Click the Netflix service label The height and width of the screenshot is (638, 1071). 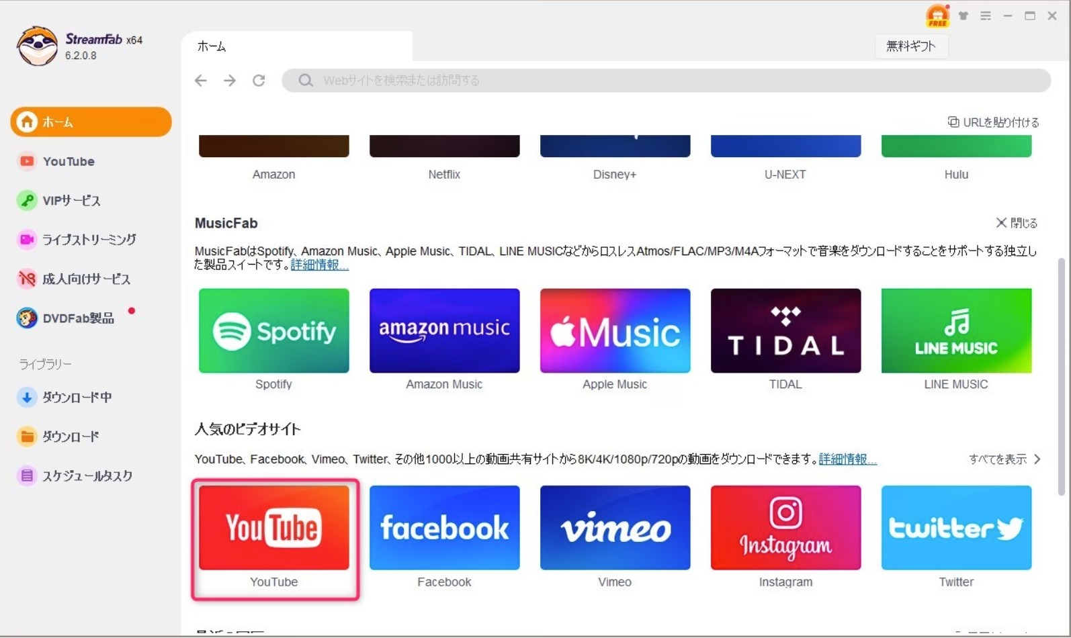coord(445,175)
